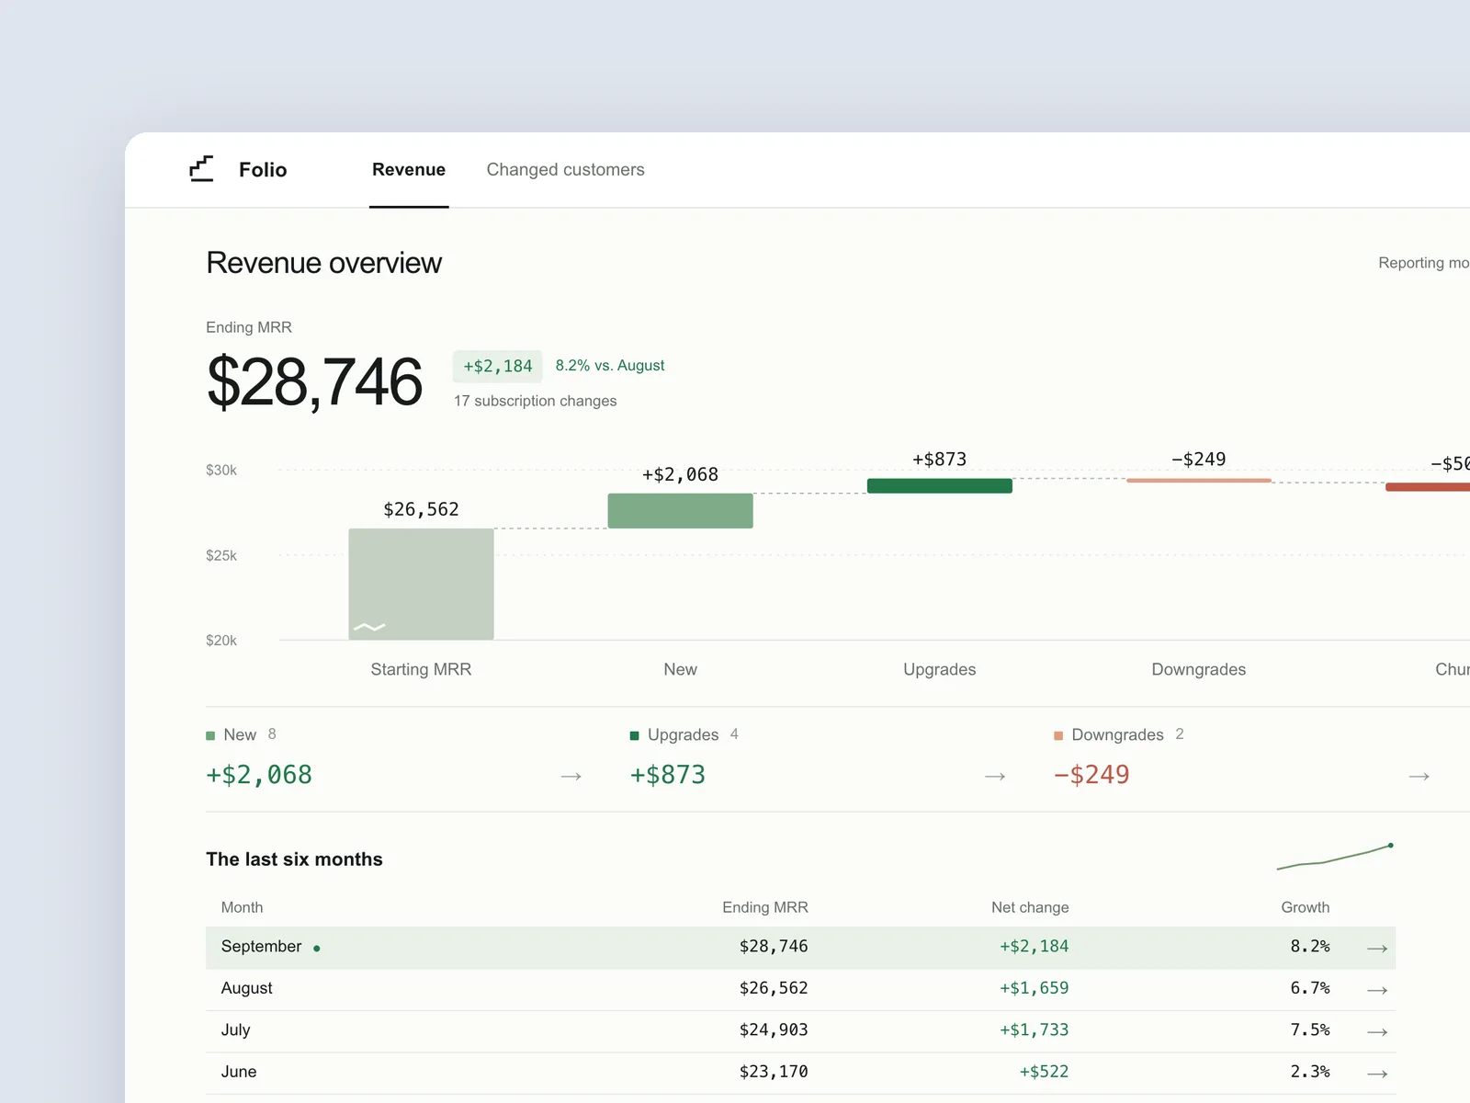Open September row arrow
The height and width of the screenshot is (1103, 1470).
coord(1377,949)
